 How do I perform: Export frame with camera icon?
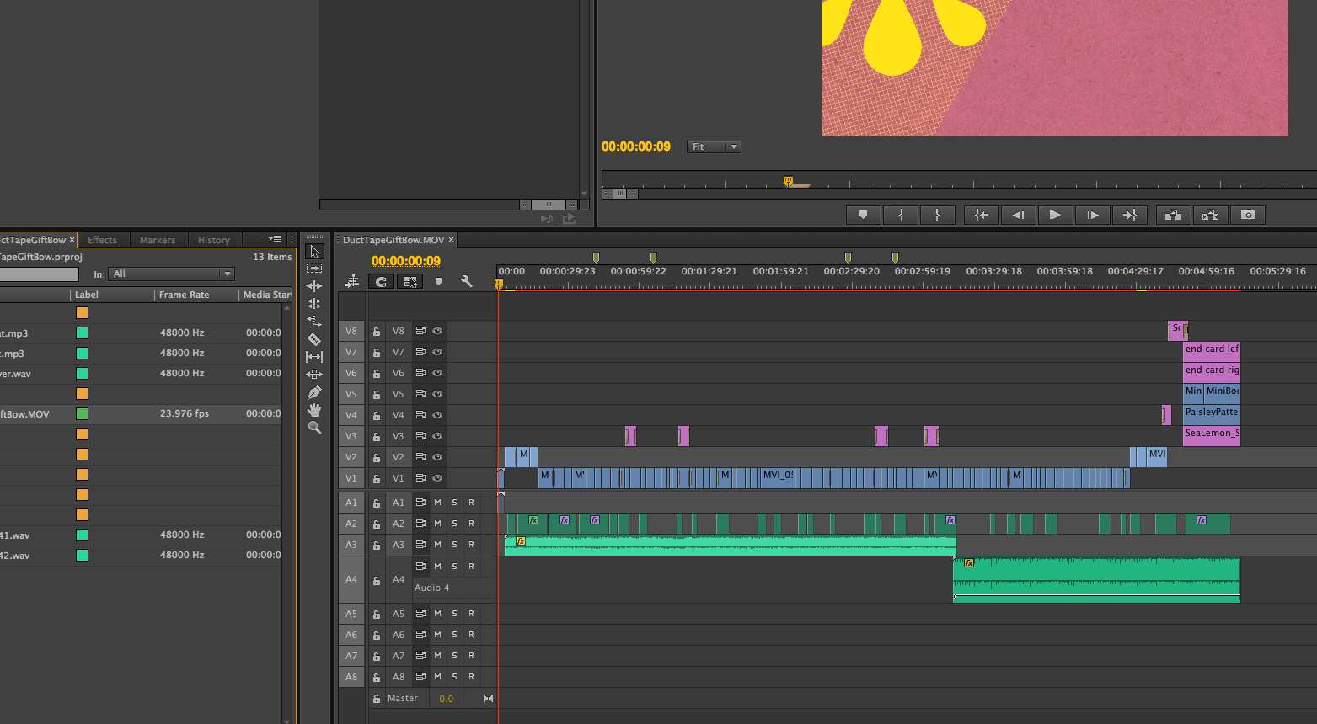click(x=1248, y=215)
